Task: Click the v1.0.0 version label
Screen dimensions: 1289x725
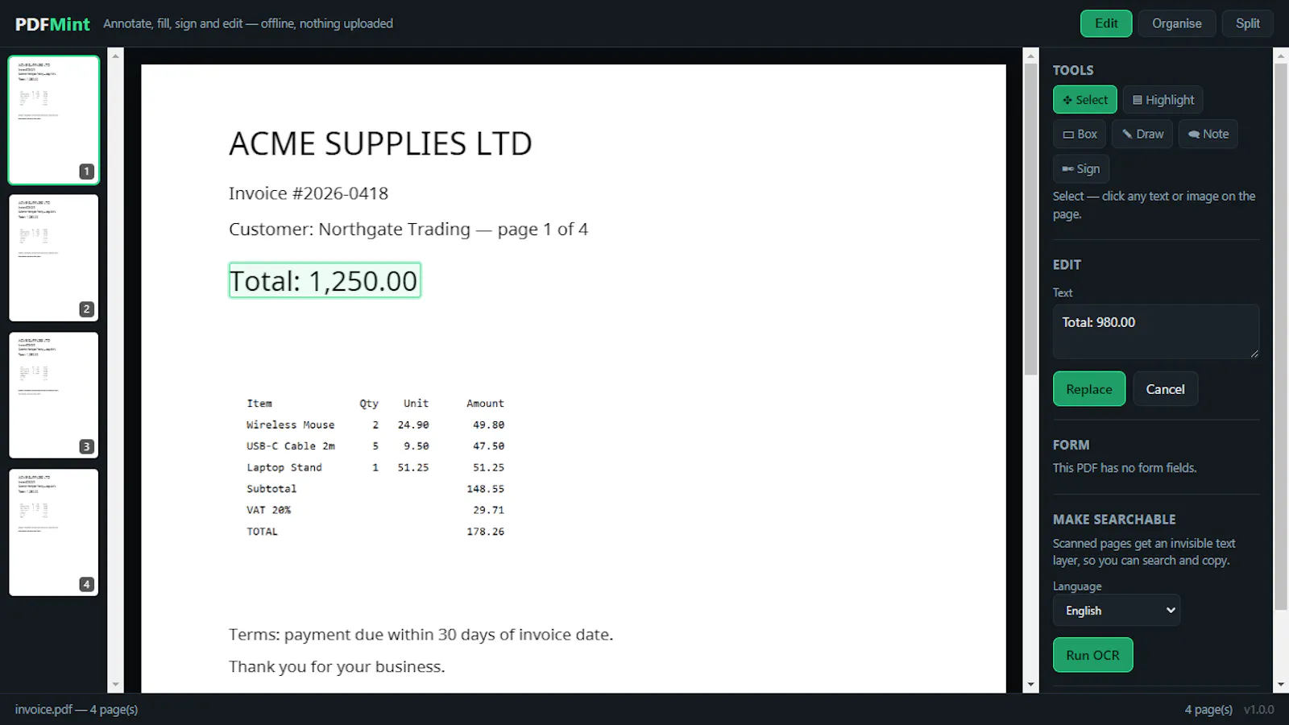Action: [x=1258, y=710]
